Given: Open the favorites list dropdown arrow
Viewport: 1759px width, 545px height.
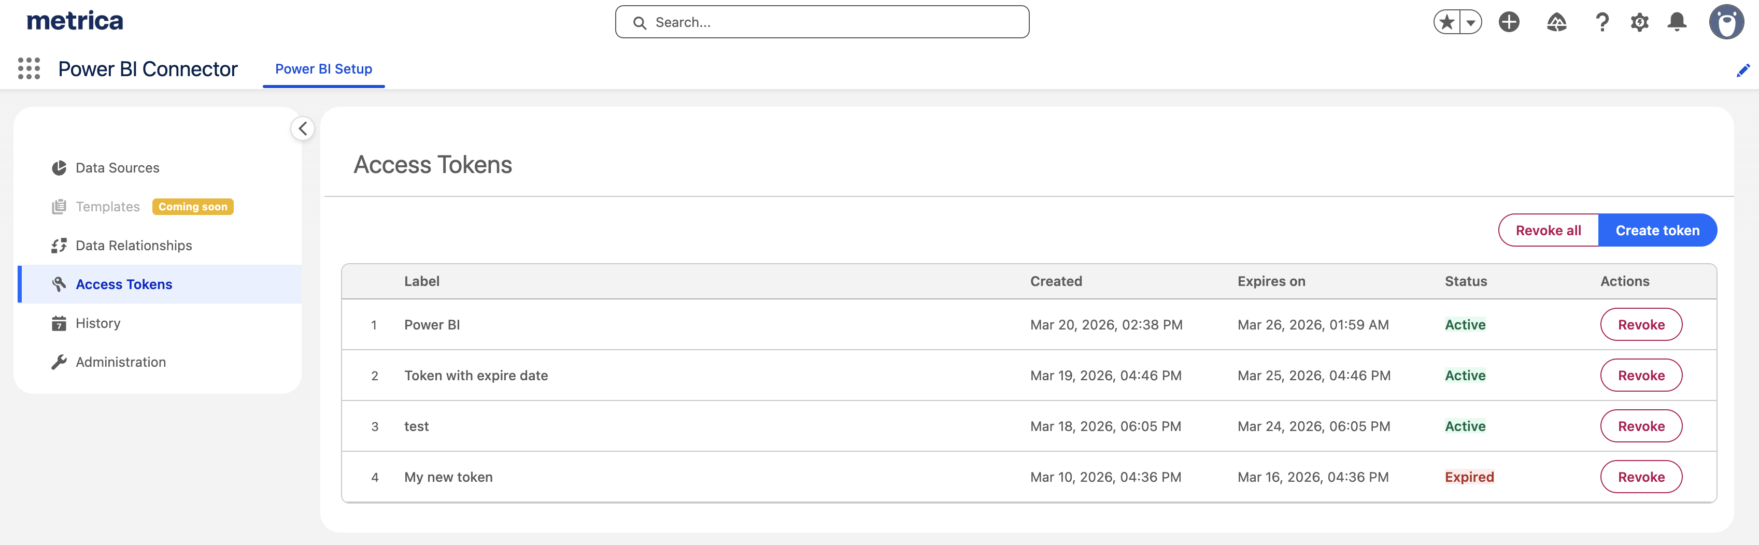Looking at the screenshot, I should pos(1470,23).
